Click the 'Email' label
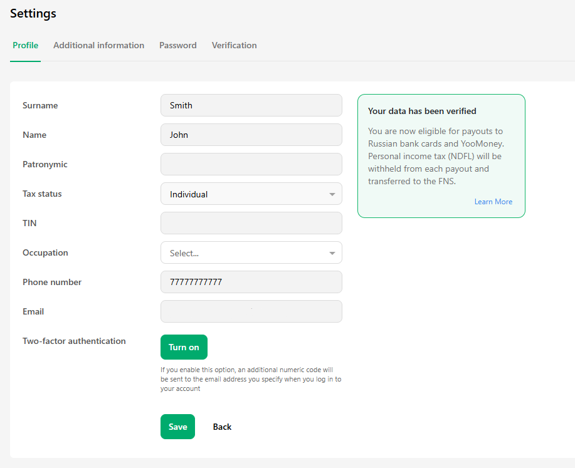This screenshot has height=468, width=575. [x=33, y=311]
